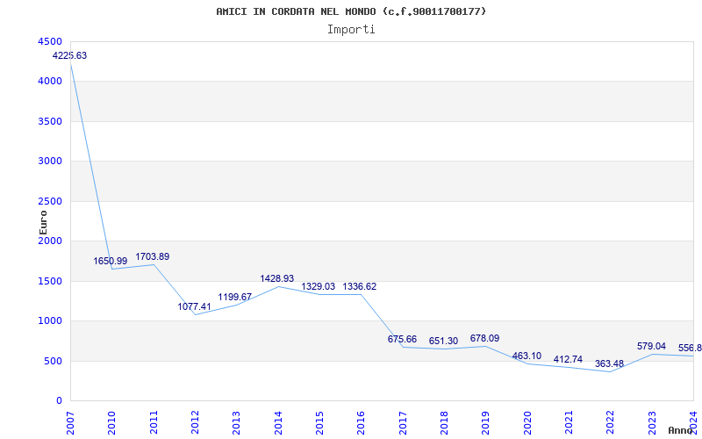Image resolution: width=702 pixels, height=439 pixels.
Task: Click the 2014 x-axis year label
Action: click(278, 423)
